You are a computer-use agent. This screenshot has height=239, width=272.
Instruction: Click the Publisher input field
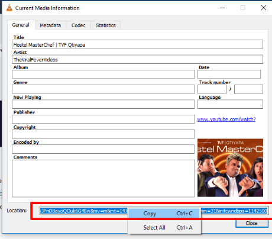103,119
